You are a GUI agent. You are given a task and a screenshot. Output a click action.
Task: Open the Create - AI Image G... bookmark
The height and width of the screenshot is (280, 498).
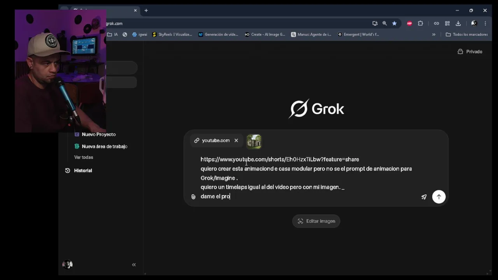point(265,34)
